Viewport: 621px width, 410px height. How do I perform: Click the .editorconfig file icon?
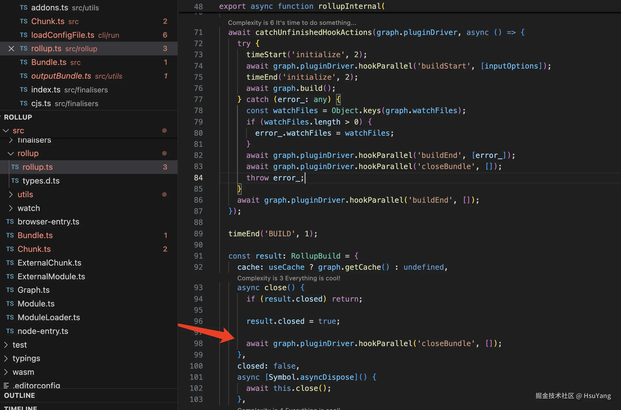[x=6, y=385]
